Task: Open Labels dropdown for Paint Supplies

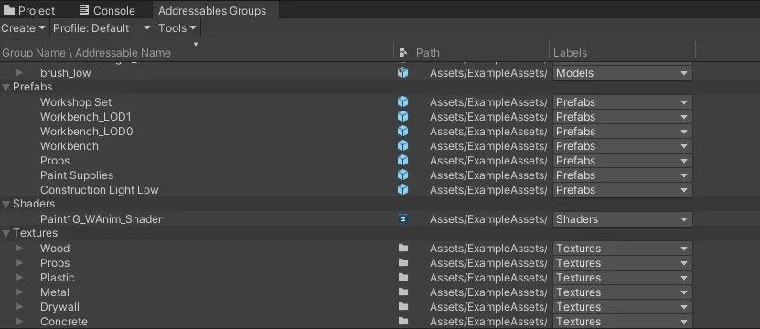Action: (622, 175)
